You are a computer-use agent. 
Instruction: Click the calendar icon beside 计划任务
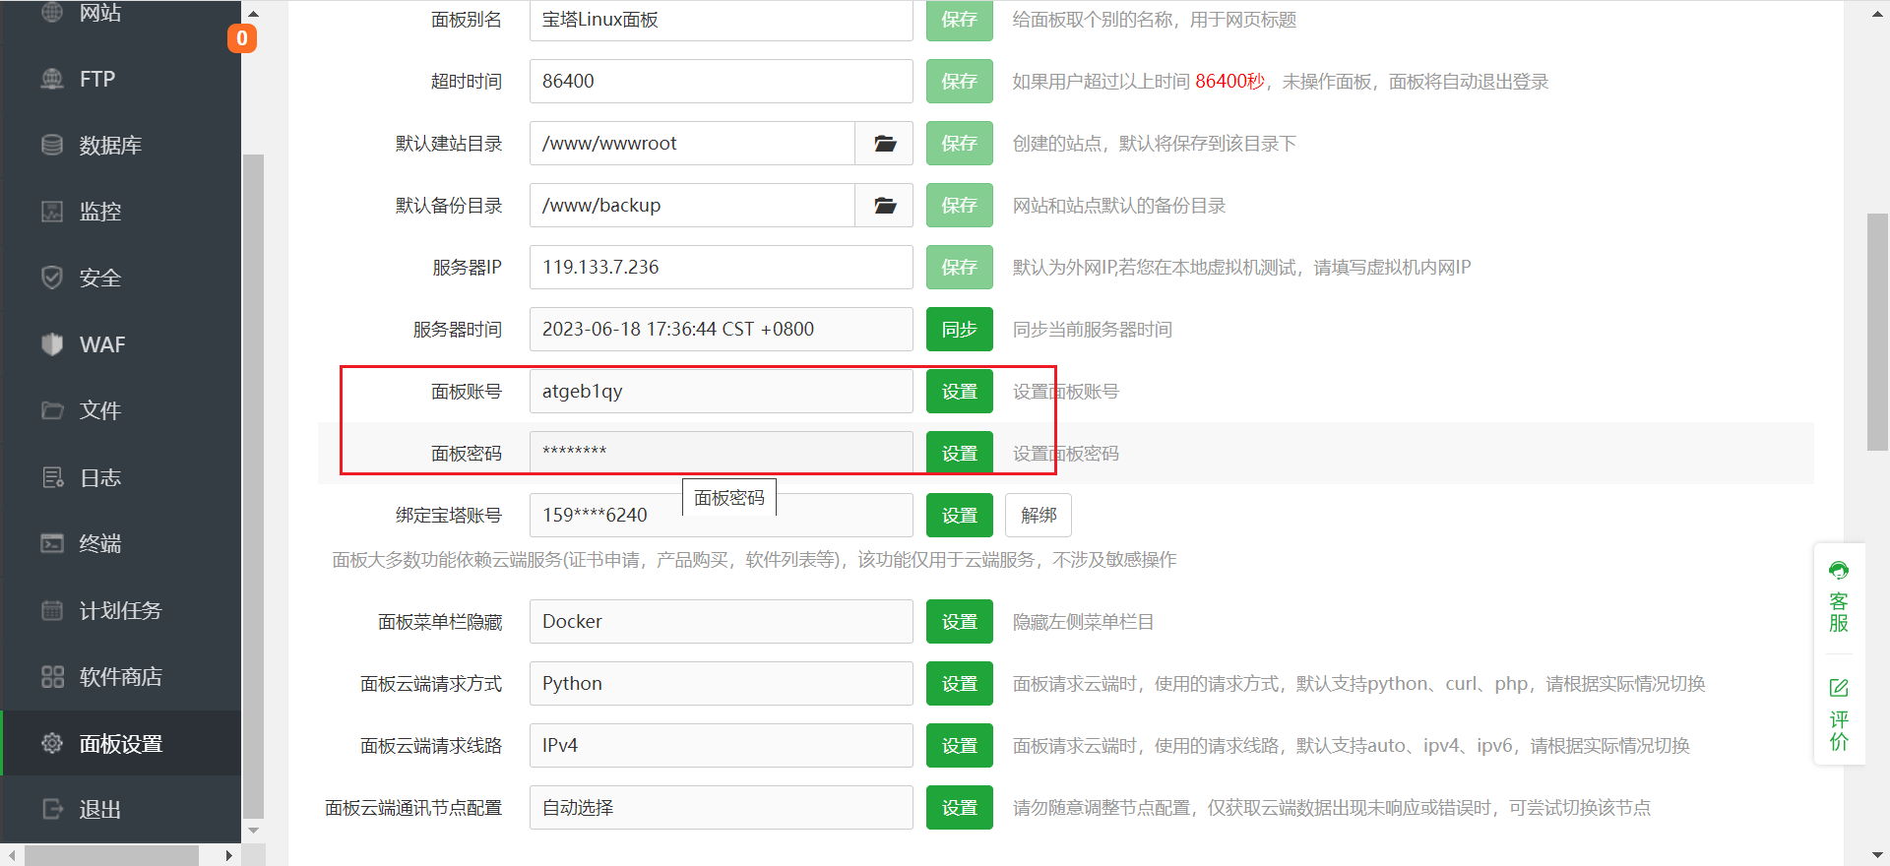(52, 610)
